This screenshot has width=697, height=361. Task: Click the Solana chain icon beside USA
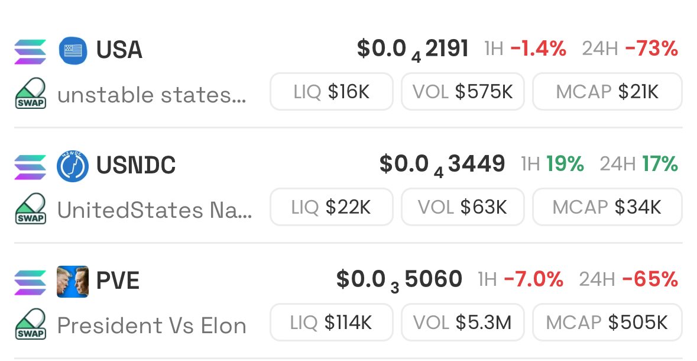pyautogui.click(x=30, y=51)
